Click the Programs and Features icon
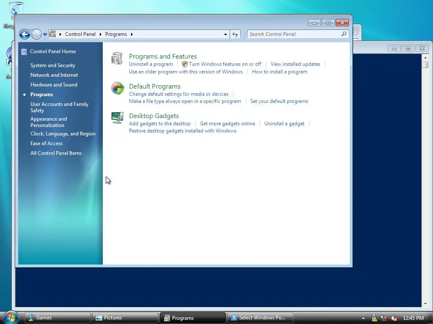 point(117,58)
